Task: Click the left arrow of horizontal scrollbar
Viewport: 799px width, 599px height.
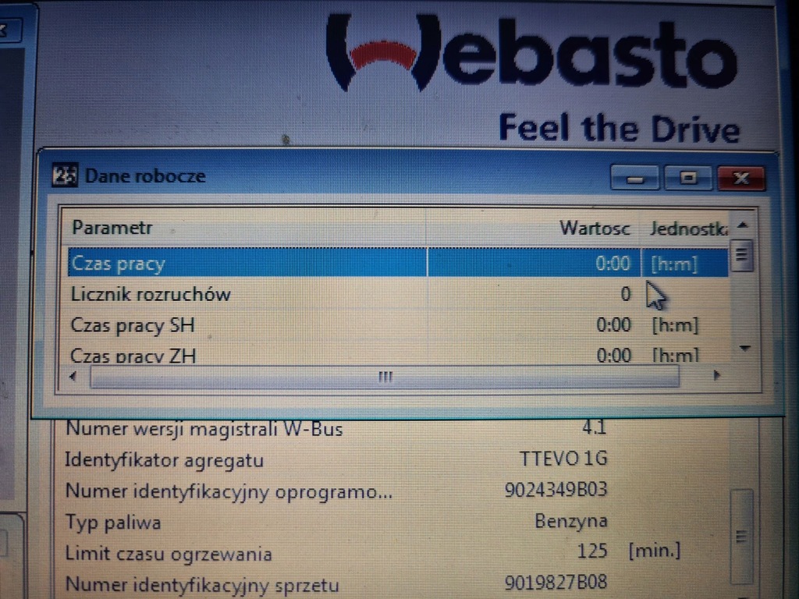Action: coord(72,376)
